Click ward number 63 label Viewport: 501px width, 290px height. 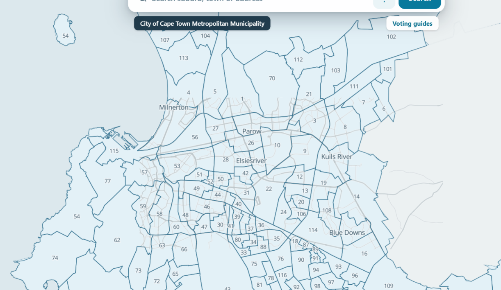click(x=162, y=246)
